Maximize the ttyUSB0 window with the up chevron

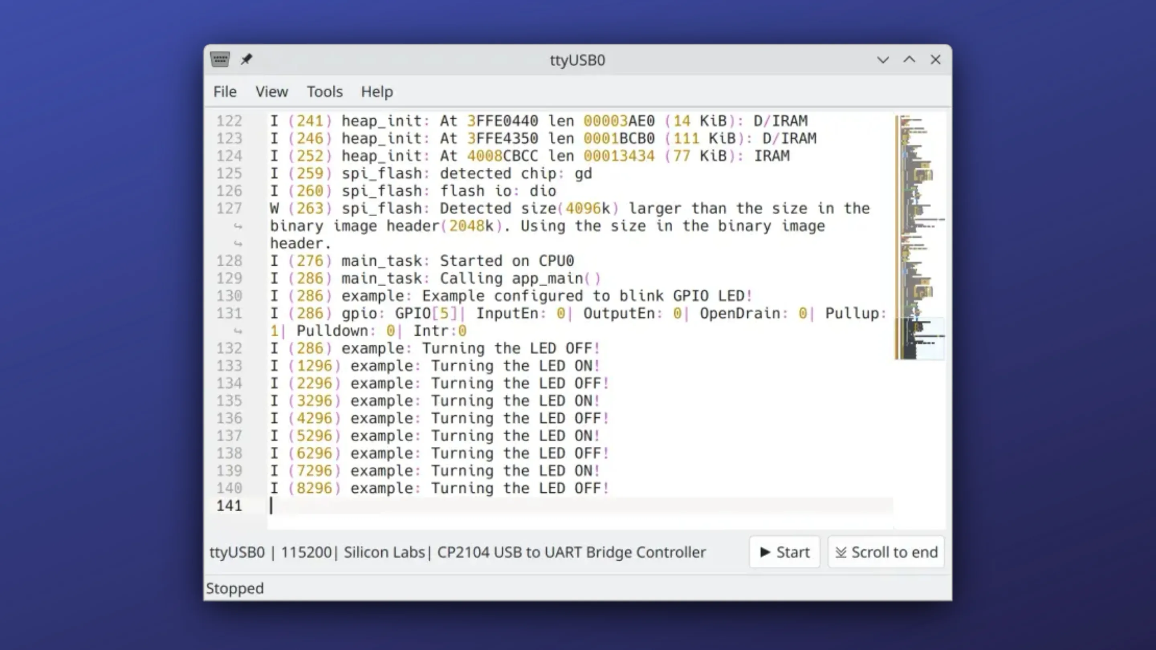909,60
